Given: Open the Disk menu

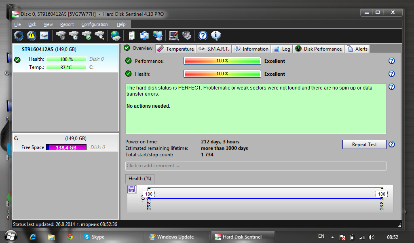Looking at the screenshot, I should 32,24.
